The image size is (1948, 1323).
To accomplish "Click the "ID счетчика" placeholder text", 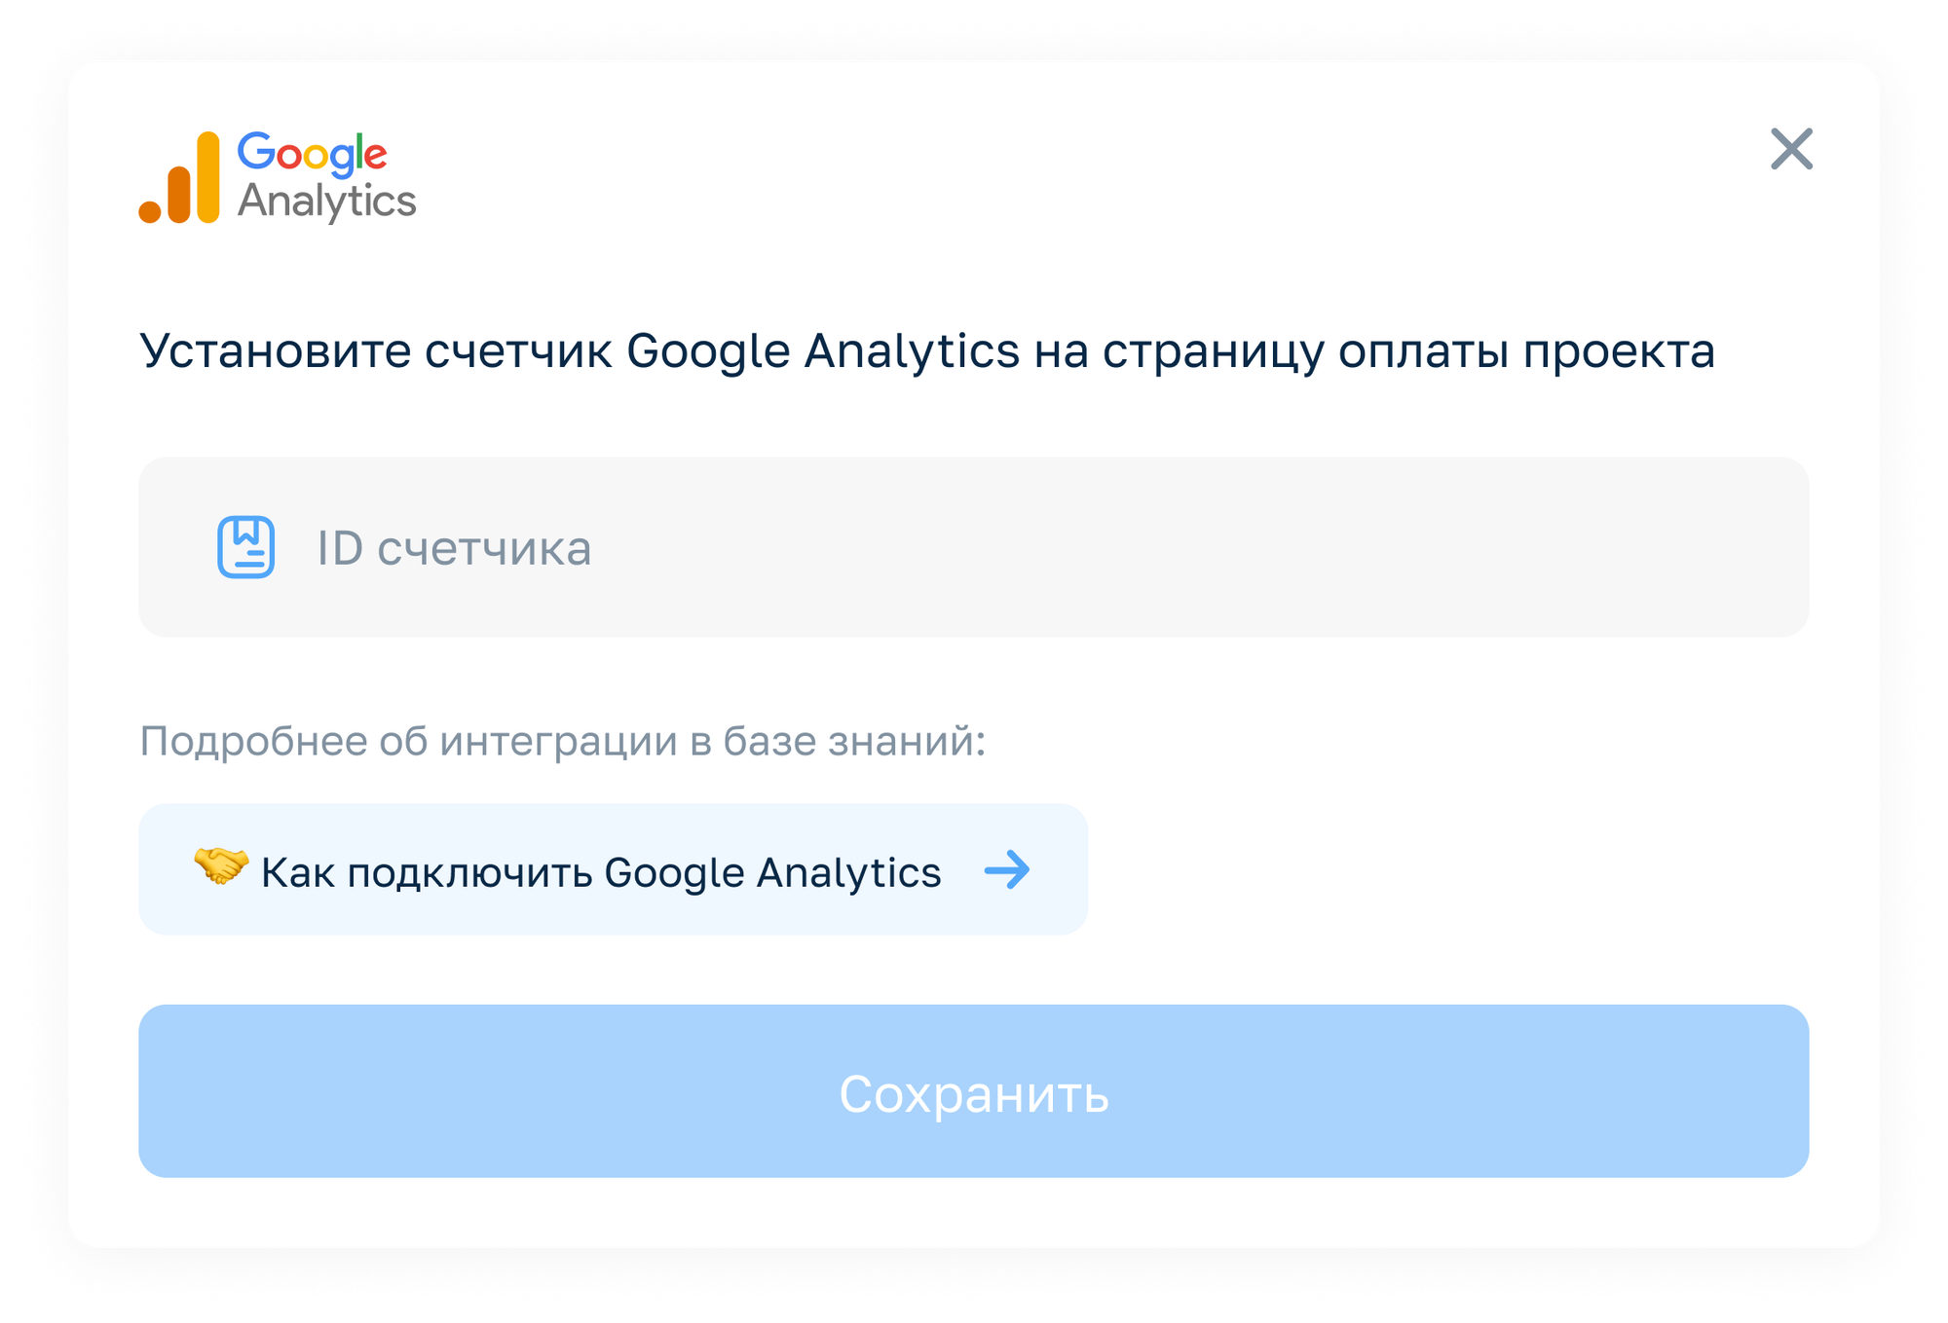I will (454, 549).
